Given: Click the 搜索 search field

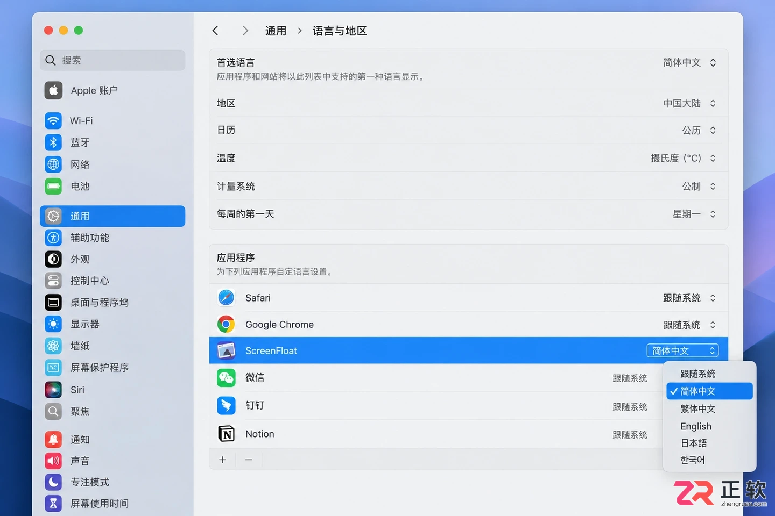Looking at the screenshot, I should pos(112,60).
